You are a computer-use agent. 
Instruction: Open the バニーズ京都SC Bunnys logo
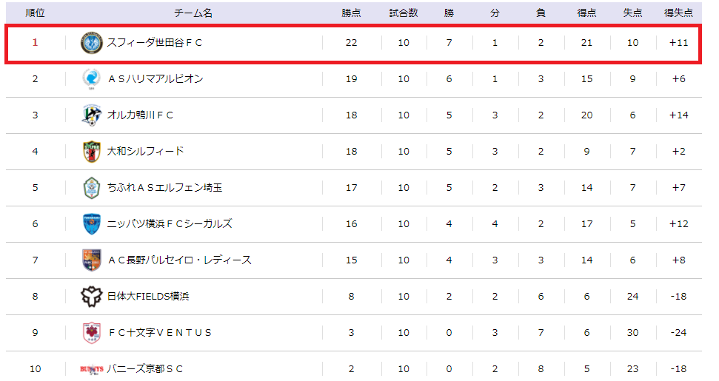[92, 369]
